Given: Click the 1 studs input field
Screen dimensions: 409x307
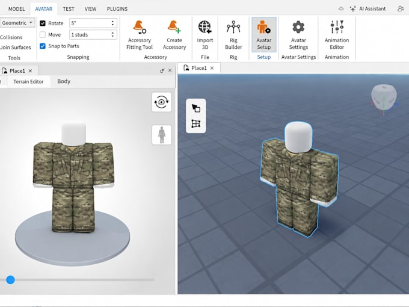Looking at the screenshot, I should 93,34.
